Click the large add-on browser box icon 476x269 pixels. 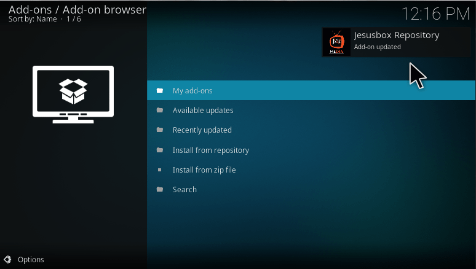[73, 94]
